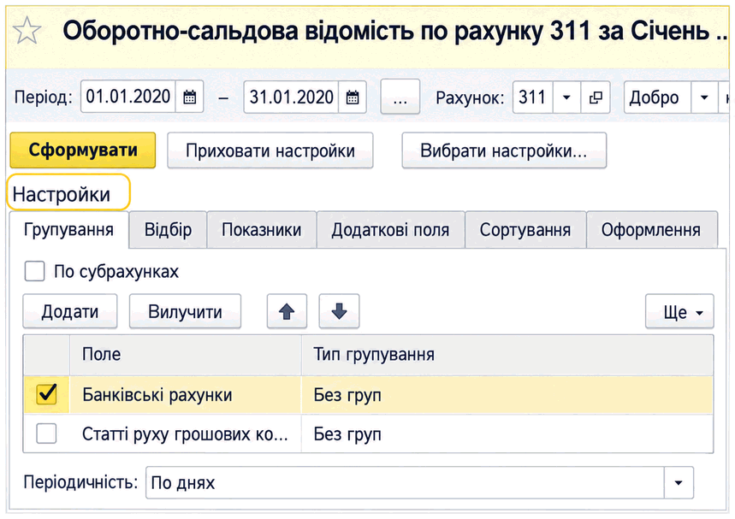Open the Ще menu dropdown
The image size is (735, 519).
pos(679,311)
